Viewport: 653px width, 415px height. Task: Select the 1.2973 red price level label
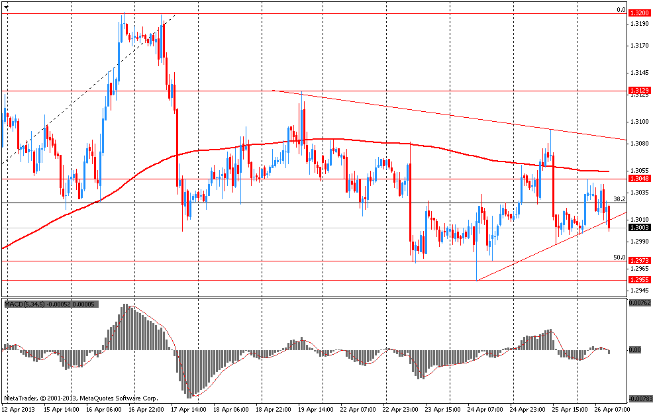tap(639, 261)
